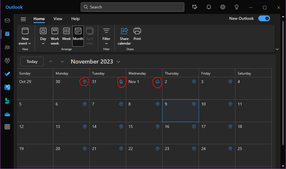Open the Help ribbon tab
The height and width of the screenshot is (169, 286).
click(75, 19)
